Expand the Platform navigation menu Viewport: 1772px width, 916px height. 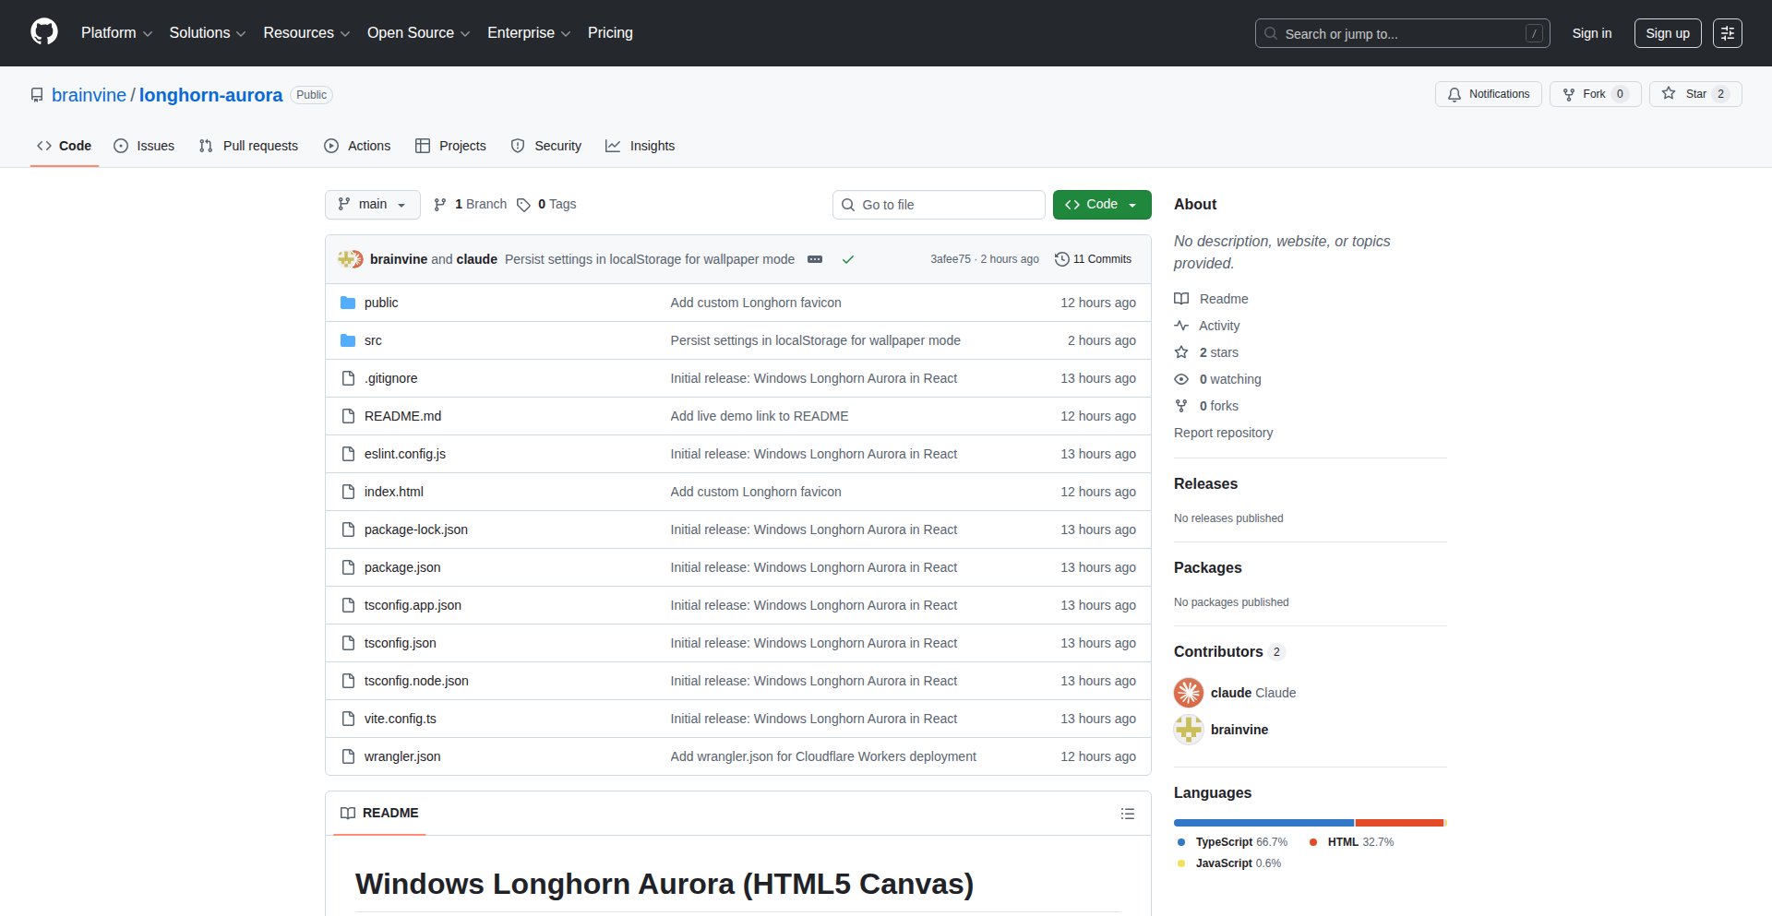pyautogui.click(x=116, y=33)
